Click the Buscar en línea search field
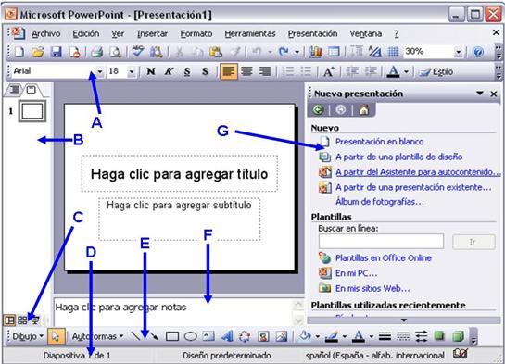Screen dimensions: 505x364 coord(381,241)
